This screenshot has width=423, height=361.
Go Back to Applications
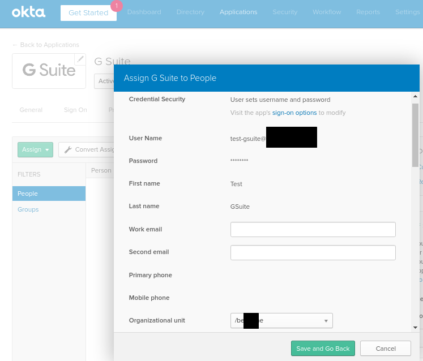point(46,45)
